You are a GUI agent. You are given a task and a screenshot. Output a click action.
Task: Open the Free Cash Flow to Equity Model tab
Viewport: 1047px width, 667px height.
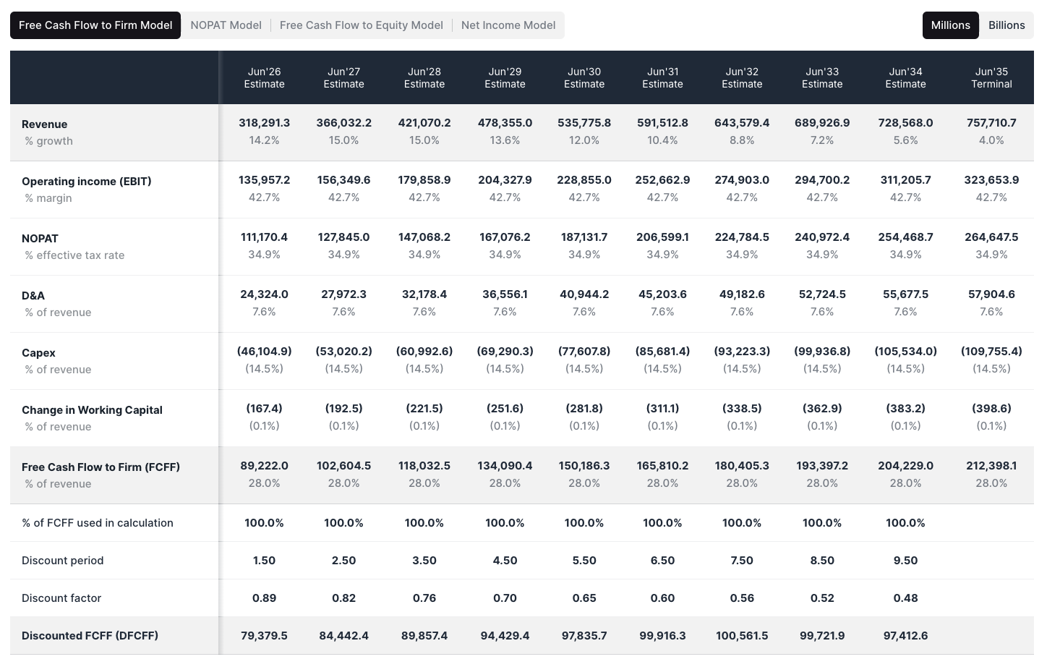(x=361, y=25)
